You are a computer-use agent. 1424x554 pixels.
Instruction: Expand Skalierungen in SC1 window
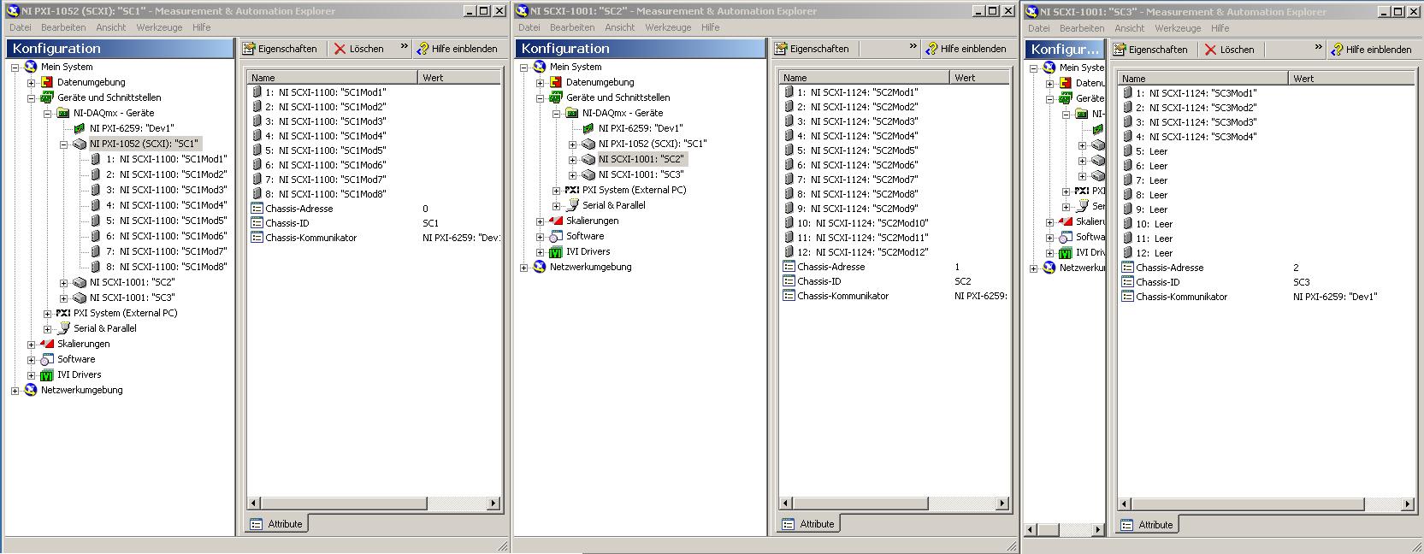(x=31, y=344)
